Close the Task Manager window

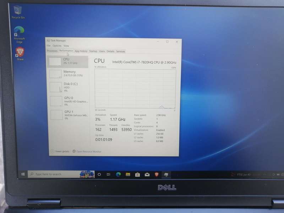pos(177,42)
